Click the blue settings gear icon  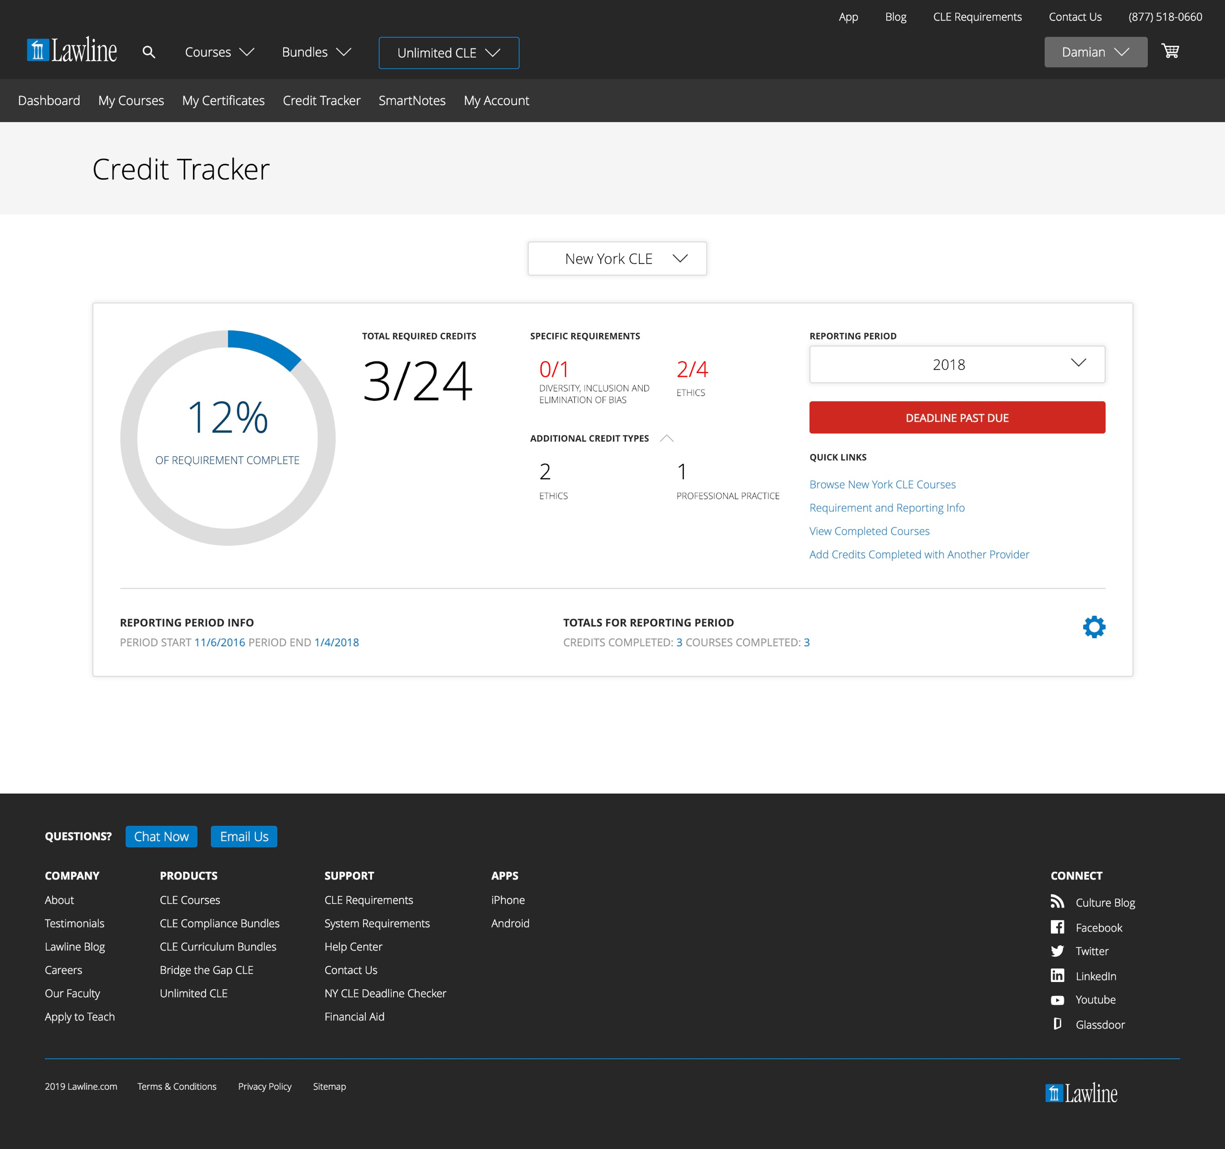[1094, 626]
